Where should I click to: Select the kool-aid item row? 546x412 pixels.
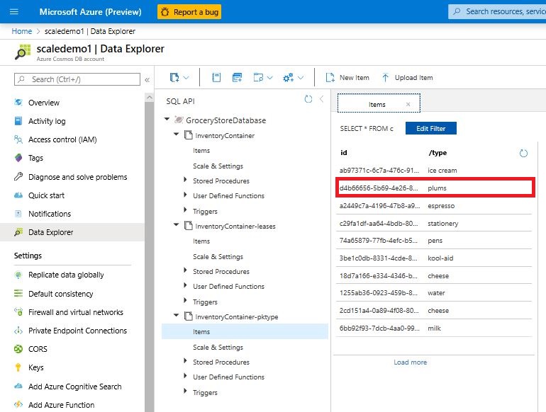(x=434, y=258)
